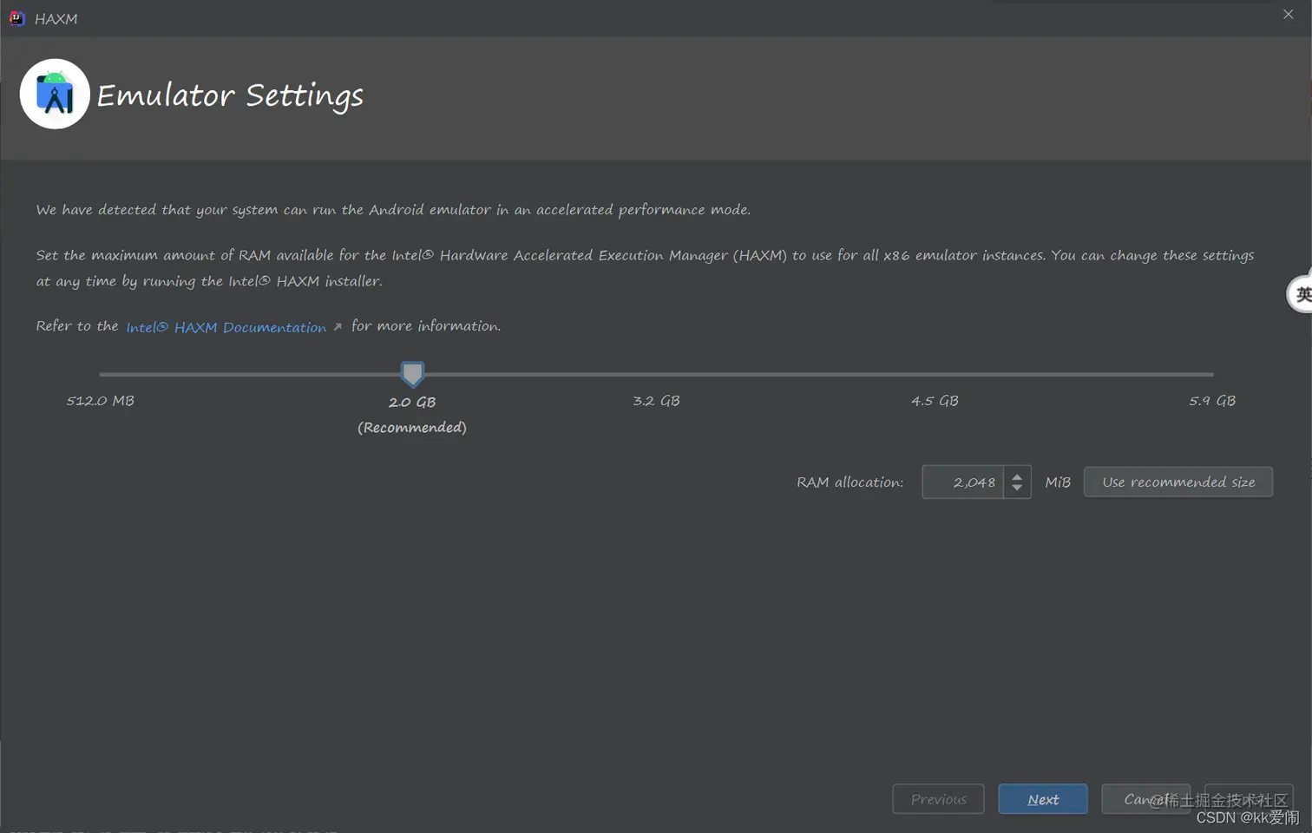The height and width of the screenshot is (833, 1312).
Task: Click the Android Studio logo beside Emulator Settings
Action: point(55,94)
